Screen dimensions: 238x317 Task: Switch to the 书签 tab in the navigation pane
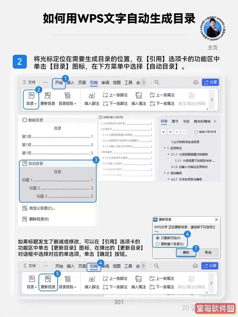coord(186,121)
